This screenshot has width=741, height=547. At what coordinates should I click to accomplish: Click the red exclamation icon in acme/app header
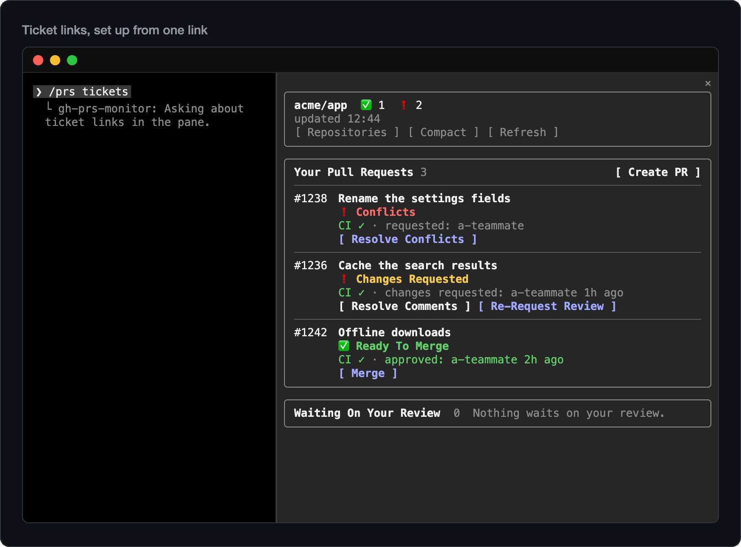coord(404,105)
